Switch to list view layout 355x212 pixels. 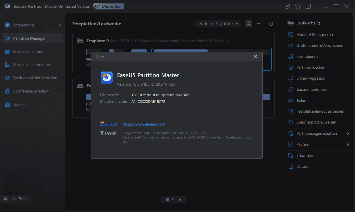(259, 24)
